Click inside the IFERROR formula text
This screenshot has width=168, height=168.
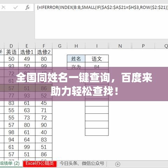[x=102, y=7]
